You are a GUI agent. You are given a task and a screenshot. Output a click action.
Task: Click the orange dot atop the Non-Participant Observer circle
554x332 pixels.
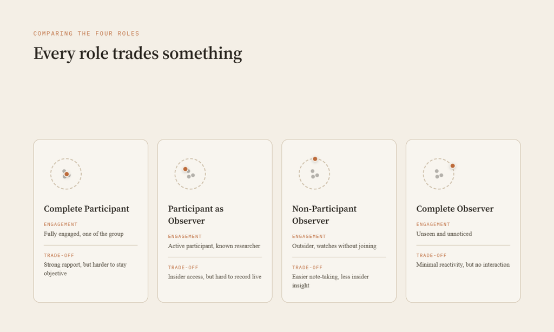pos(315,159)
